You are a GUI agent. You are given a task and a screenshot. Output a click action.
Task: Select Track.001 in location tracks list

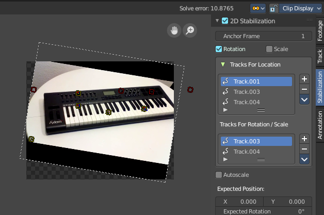click(256, 81)
